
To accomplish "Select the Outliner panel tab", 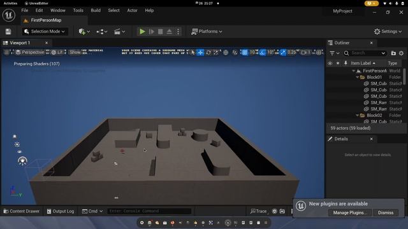I will click(342, 43).
